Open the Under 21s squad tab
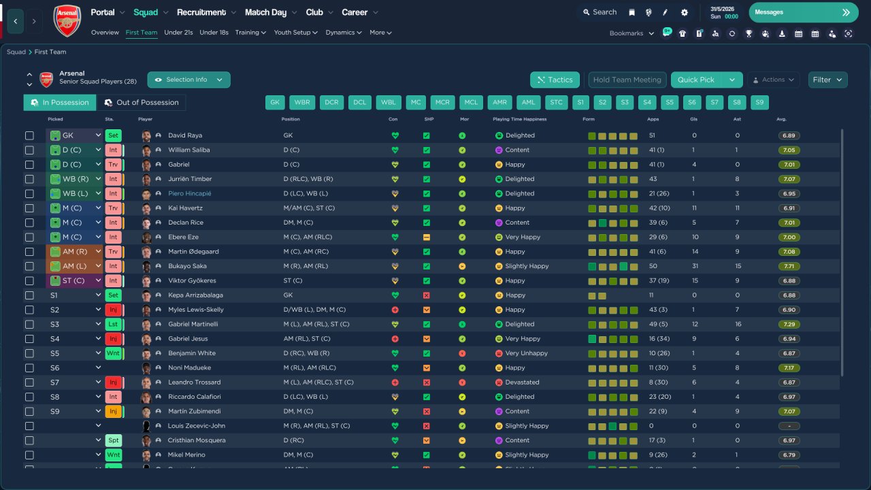871x490 pixels. click(x=178, y=33)
